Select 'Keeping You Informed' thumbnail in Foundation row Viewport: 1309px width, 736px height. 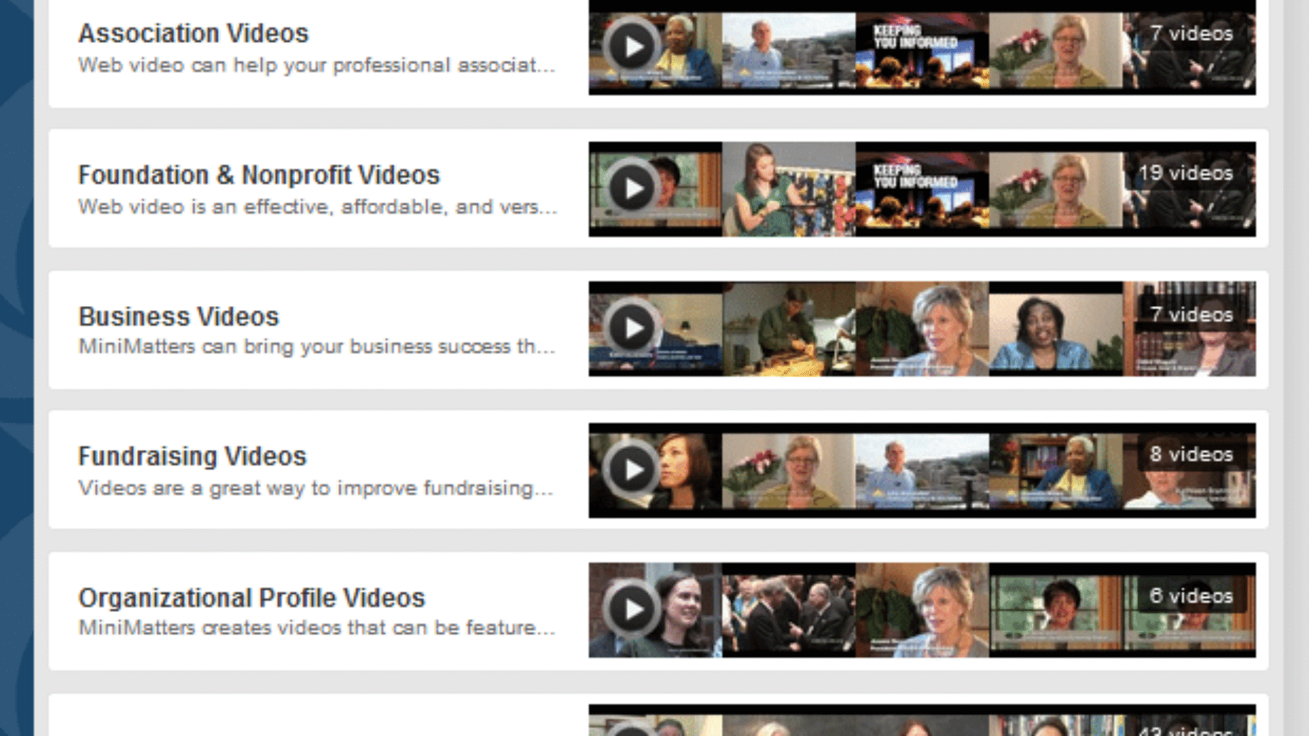point(922,189)
